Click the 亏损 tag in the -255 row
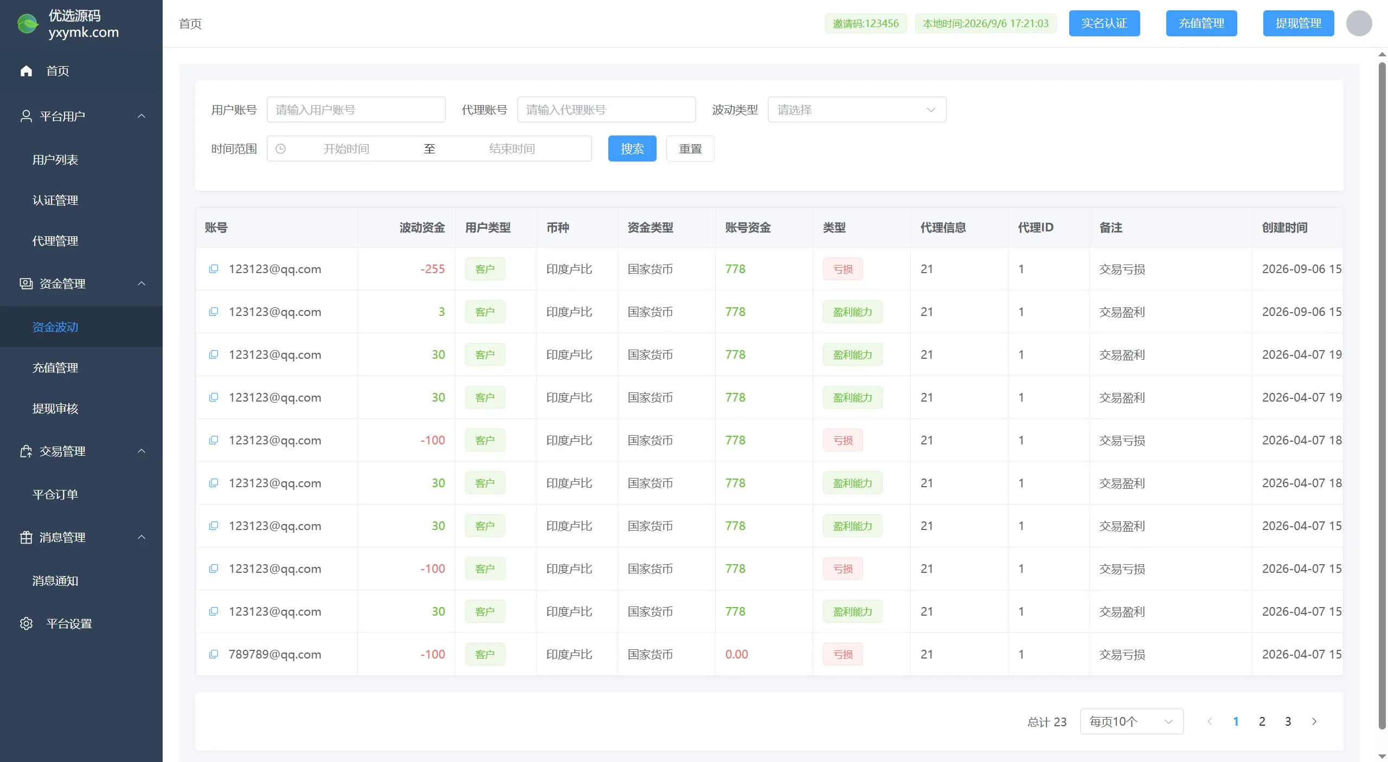This screenshot has height=762, width=1388. pos(843,269)
